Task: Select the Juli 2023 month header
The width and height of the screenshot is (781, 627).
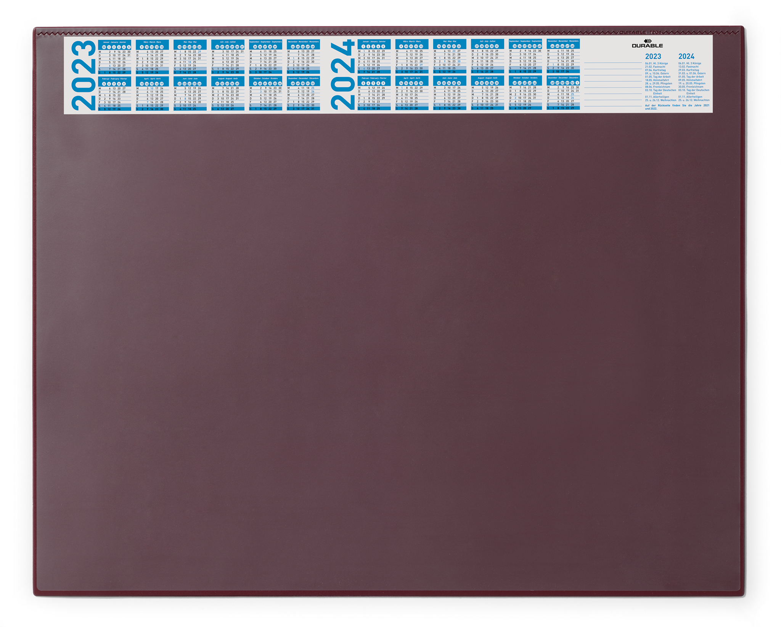Action: 228,42
